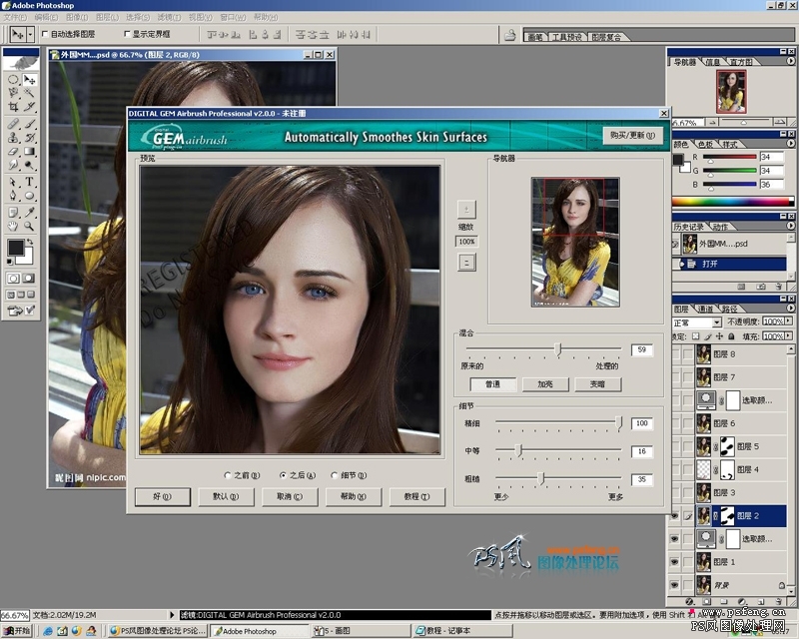Toggle visibility eye of 图层 2
799x639 pixels.
point(675,516)
